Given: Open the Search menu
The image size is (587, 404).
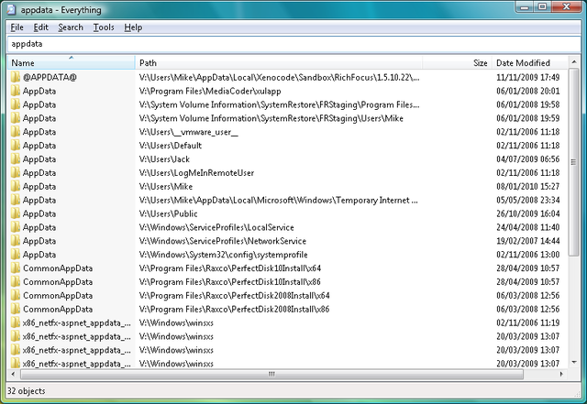Looking at the screenshot, I should [71, 27].
